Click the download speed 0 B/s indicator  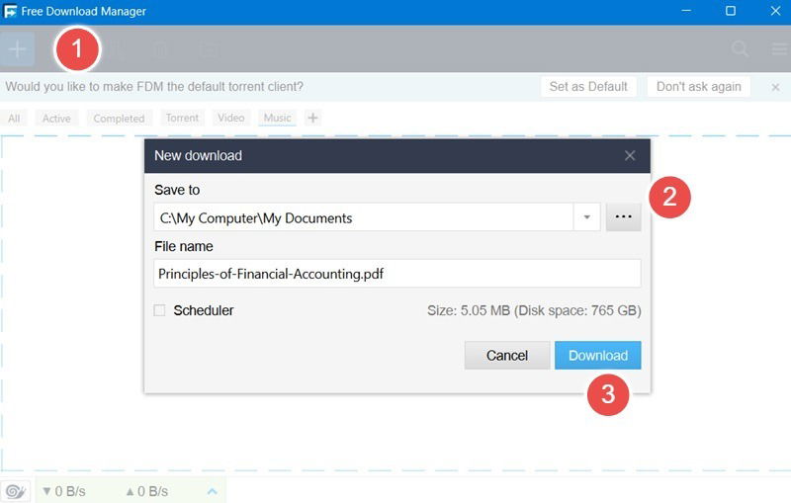(x=64, y=491)
